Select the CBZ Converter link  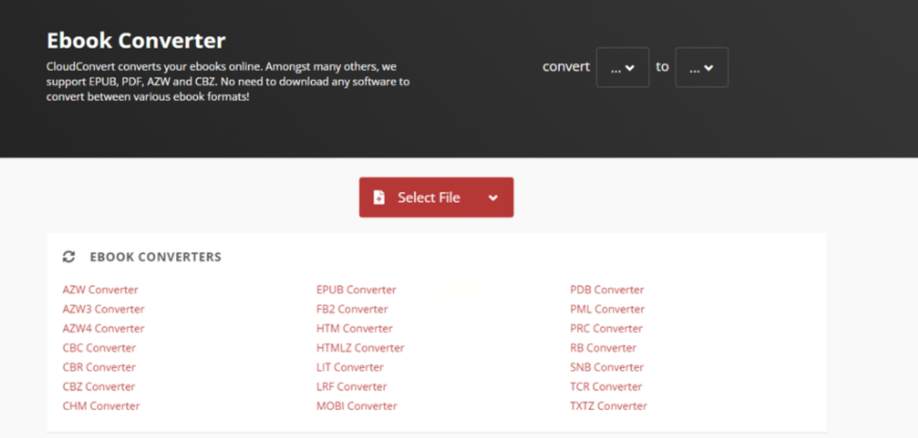point(99,386)
